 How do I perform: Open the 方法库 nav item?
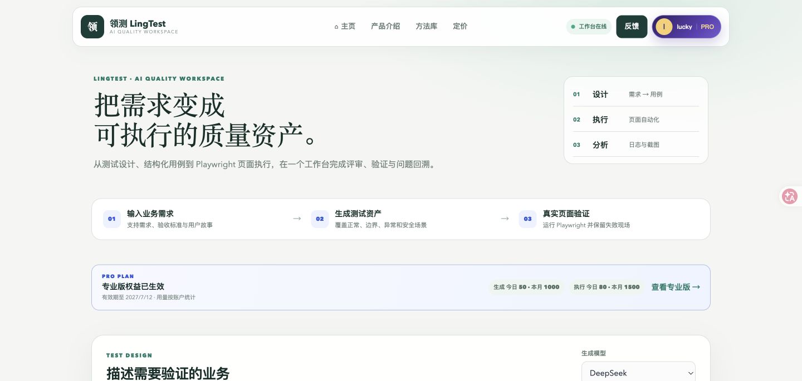(427, 26)
